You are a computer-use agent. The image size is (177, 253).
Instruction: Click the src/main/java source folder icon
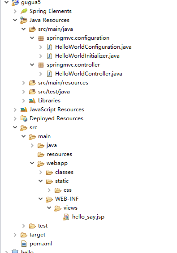pos(32,29)
